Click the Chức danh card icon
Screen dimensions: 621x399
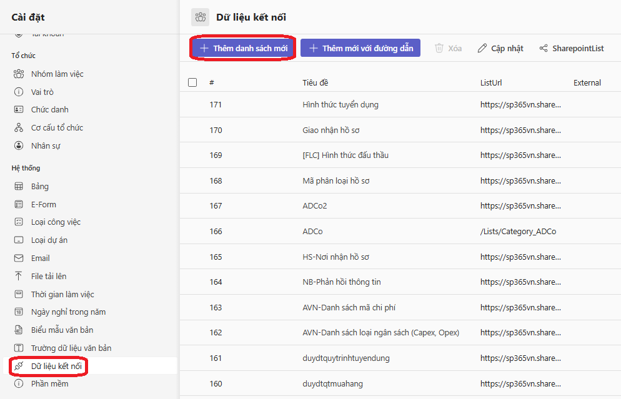[x=18, y=110]
